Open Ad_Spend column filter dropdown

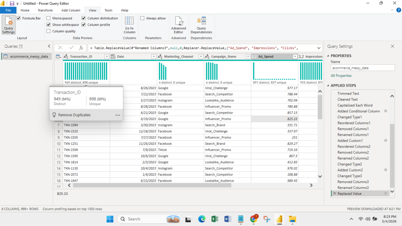coord(295,56)
